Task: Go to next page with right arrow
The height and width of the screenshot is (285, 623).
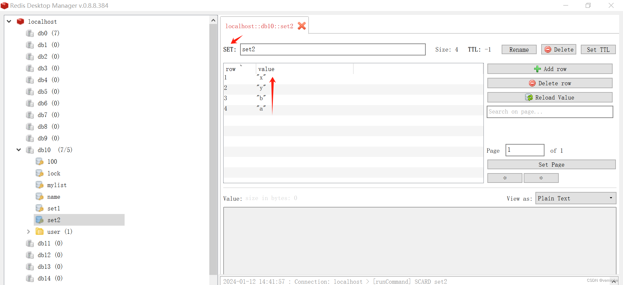Action: tap(541, 178)
